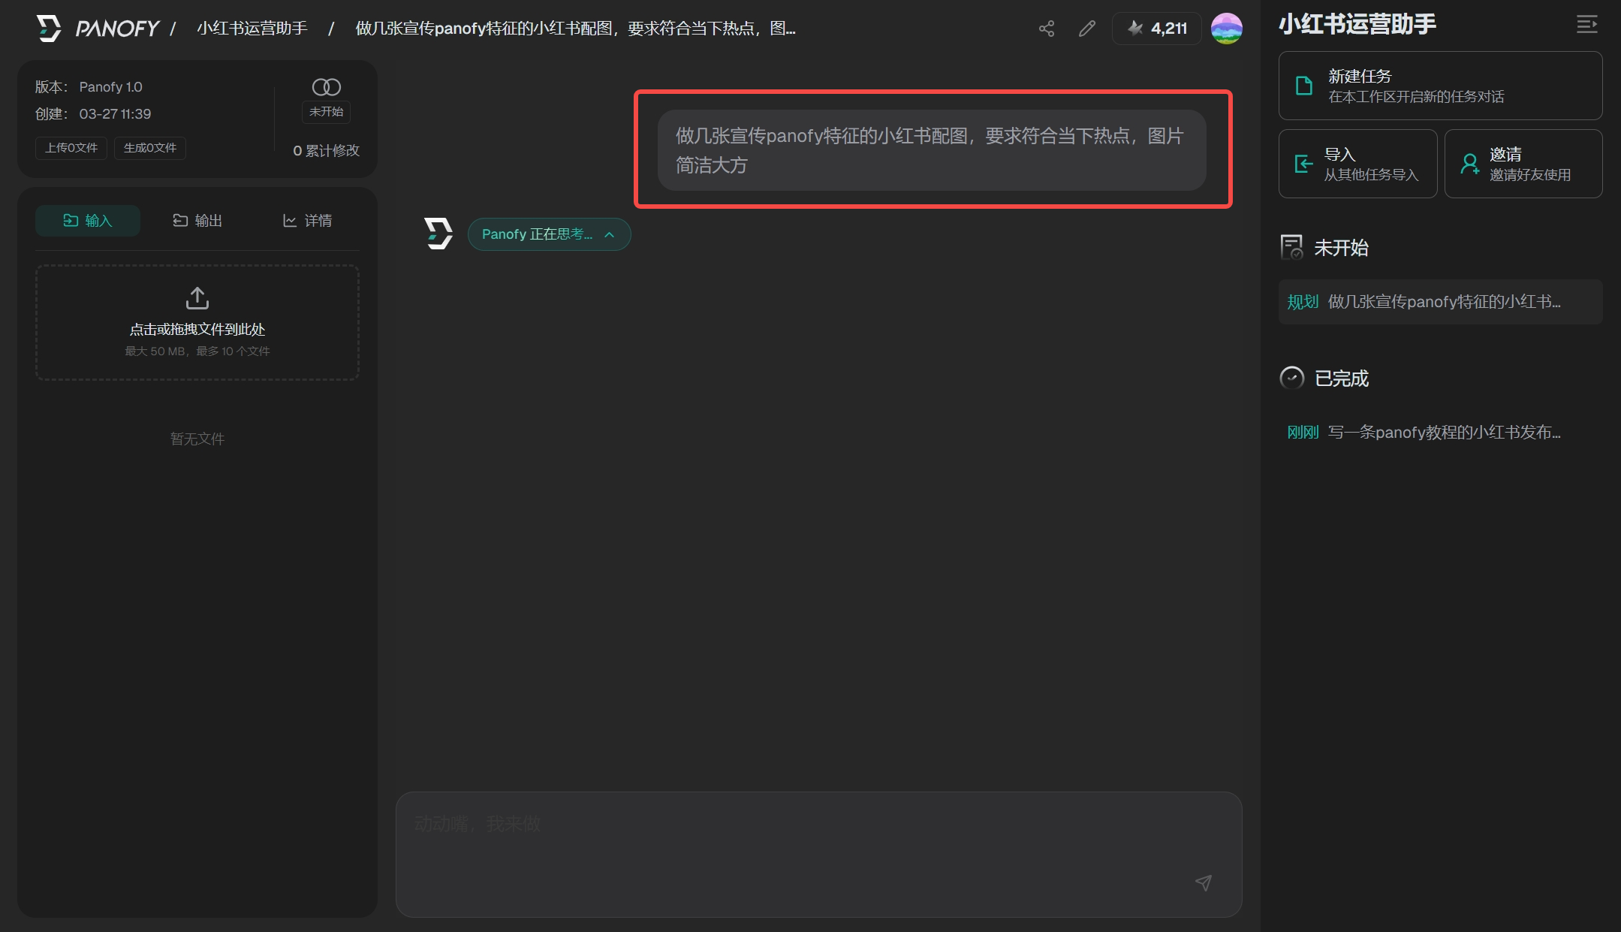Open 小红书运营助手 breadcrumb link

point(252,29)
